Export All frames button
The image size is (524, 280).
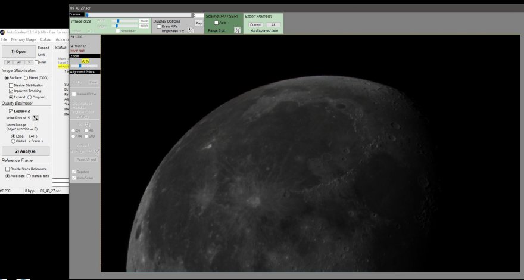pos(273,25)
